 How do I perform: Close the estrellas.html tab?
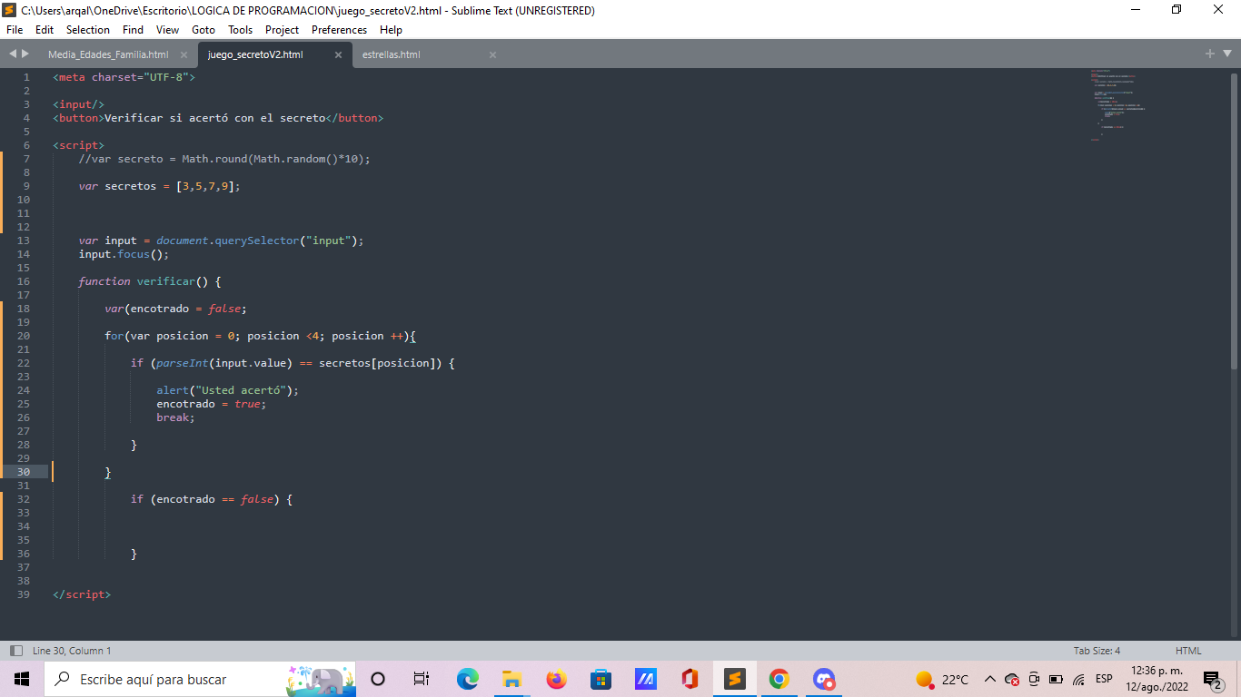point(492,55)
